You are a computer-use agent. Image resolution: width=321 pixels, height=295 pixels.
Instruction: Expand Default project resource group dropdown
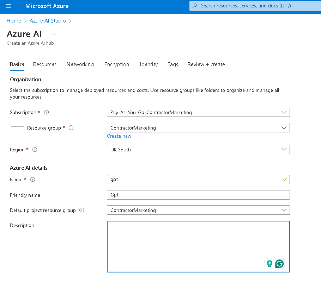[198, 210]
